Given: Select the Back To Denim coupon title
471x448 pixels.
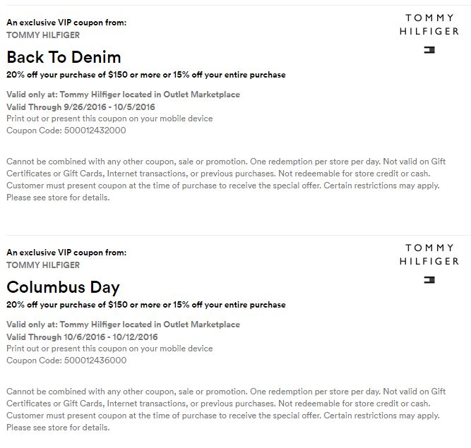Looking at the screenshot, I should (x=64, y=57).
